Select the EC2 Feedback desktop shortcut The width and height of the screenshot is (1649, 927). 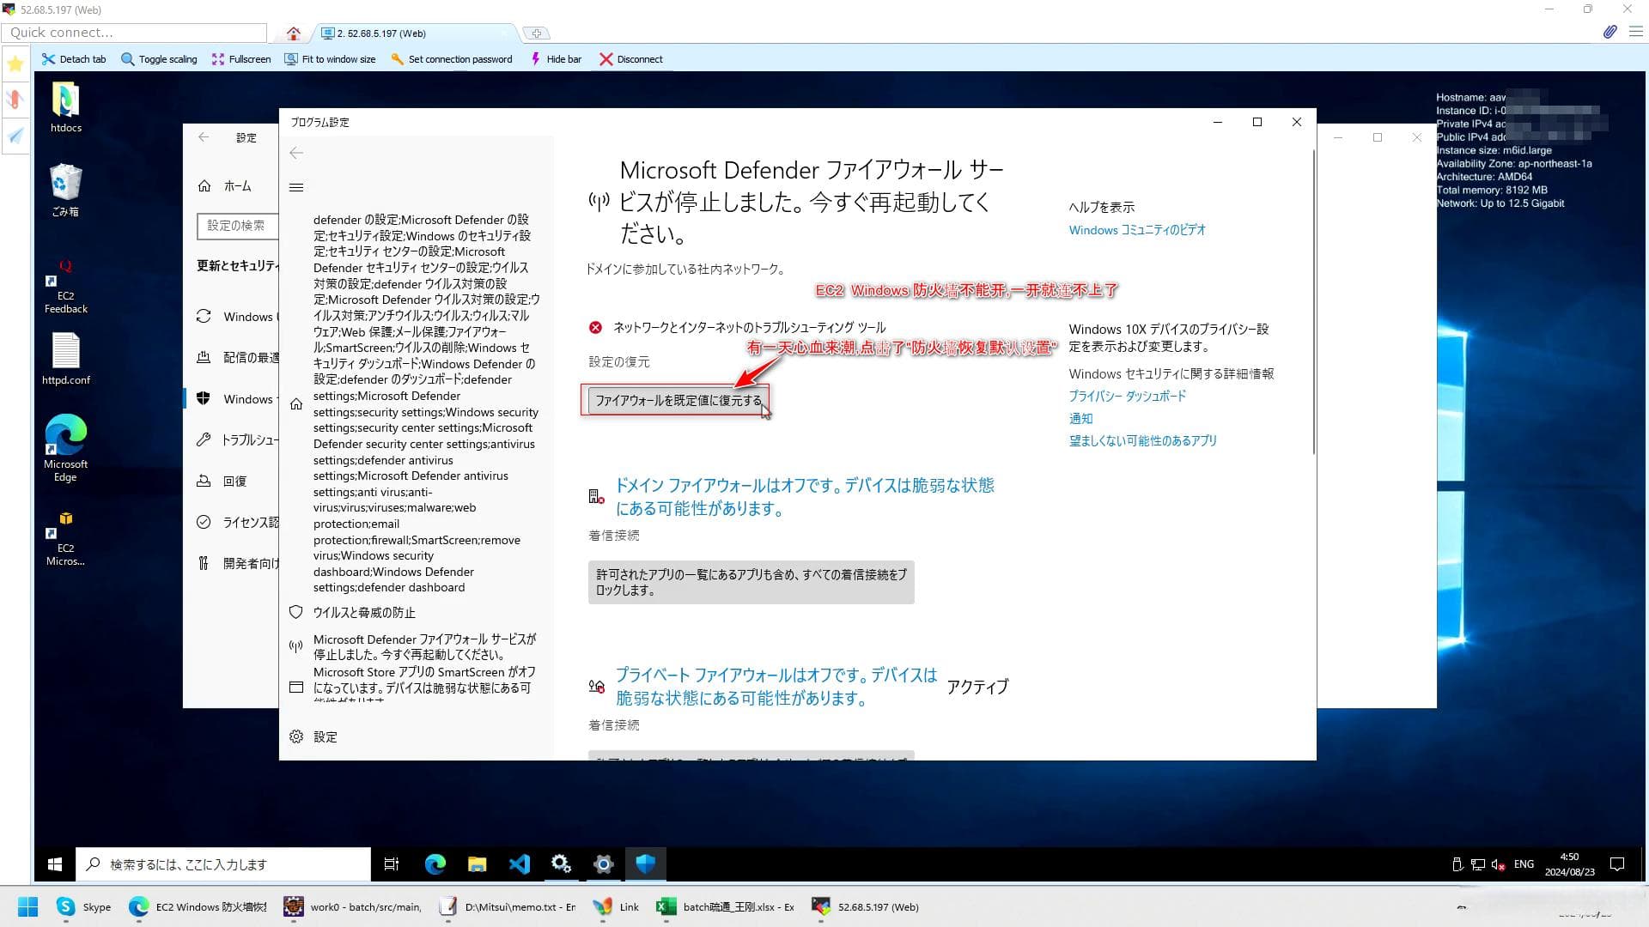pyautogui.click(x=66, y=286)
